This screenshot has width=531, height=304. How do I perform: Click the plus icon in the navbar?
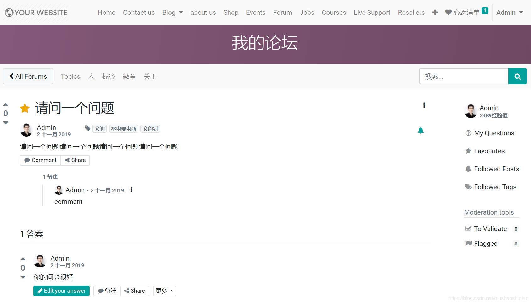[435, 13]
